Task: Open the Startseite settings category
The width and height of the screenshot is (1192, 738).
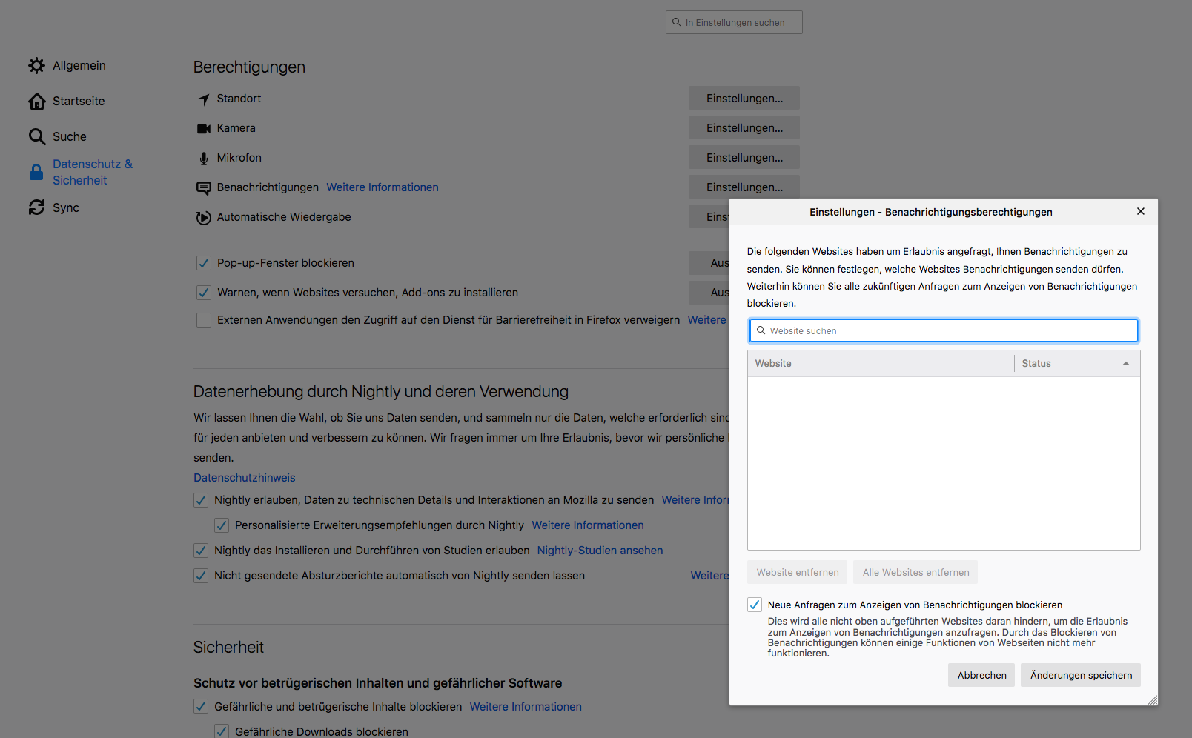Action: pyautogui.click(x=79, y=102)
